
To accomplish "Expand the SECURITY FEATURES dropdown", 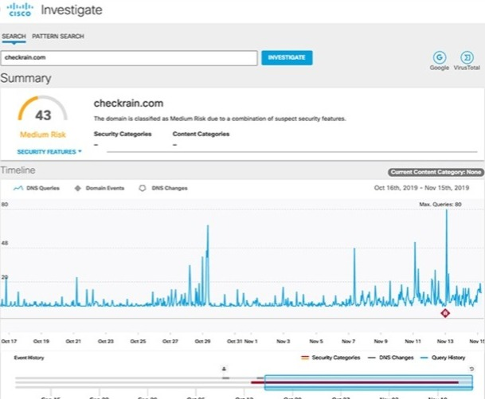I will coord(49,152).
